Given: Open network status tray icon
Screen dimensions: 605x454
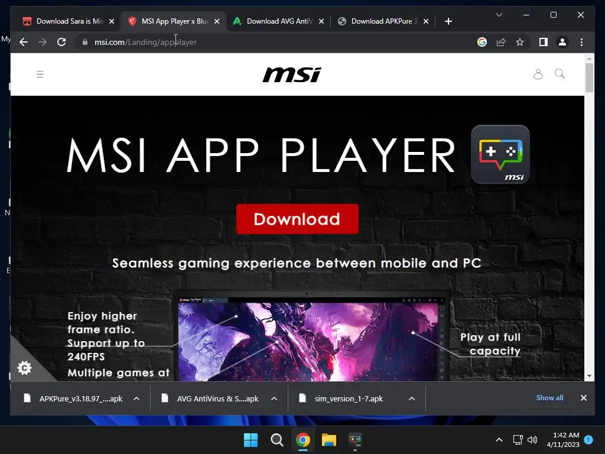Looking at the screenshot, I should pos(518,440).
